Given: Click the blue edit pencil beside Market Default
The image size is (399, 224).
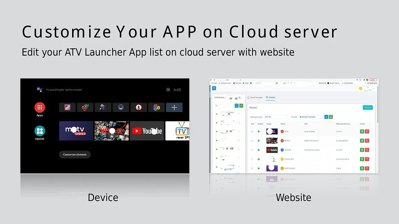Looking at the screenshot, I should click(x=327, y=117).
